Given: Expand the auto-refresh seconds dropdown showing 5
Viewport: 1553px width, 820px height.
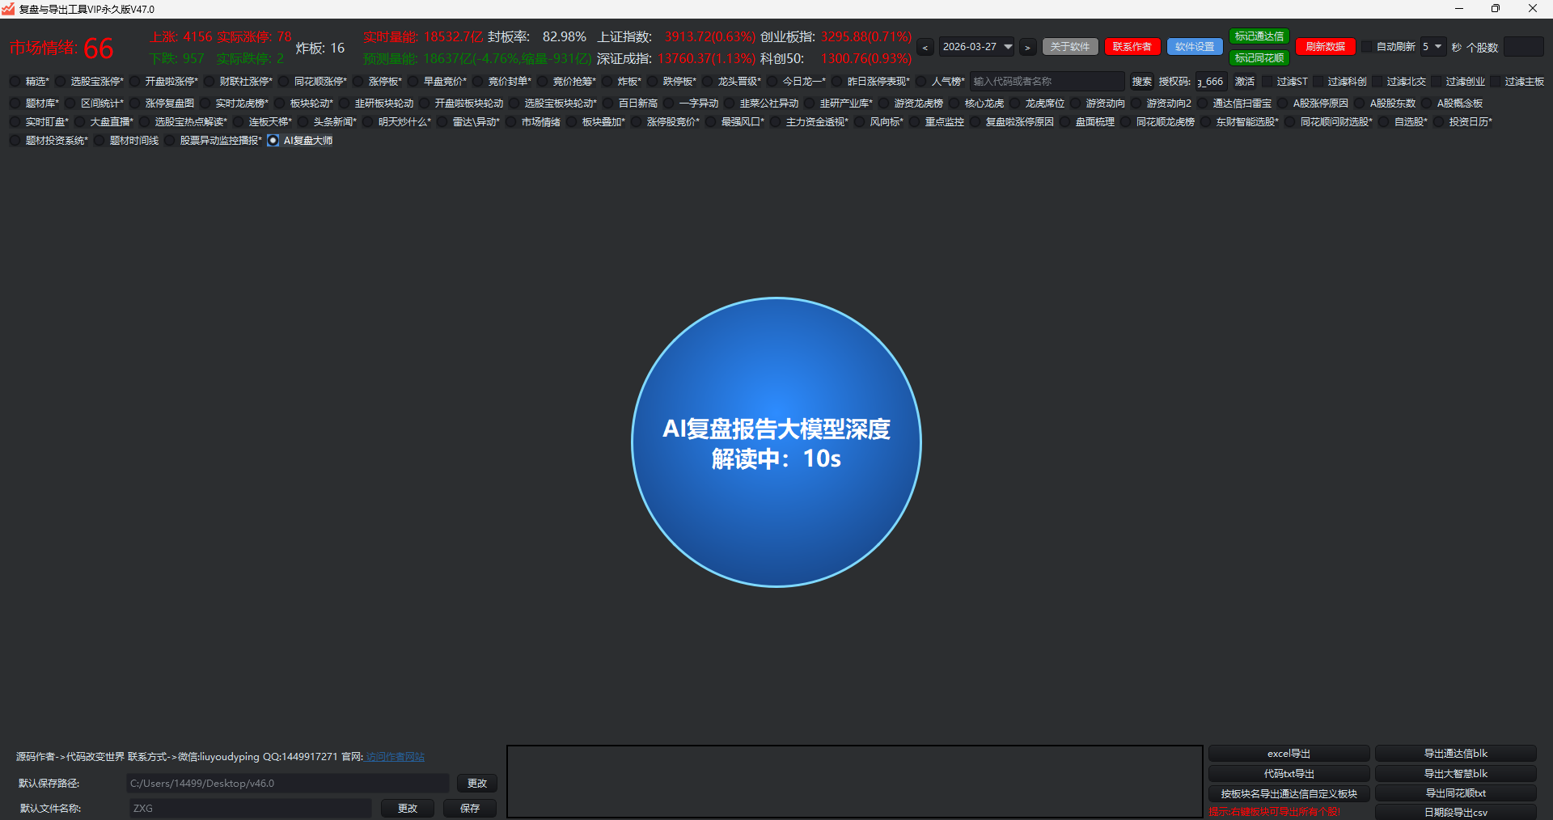Looking at the screenshot, I should [1437, 47].
